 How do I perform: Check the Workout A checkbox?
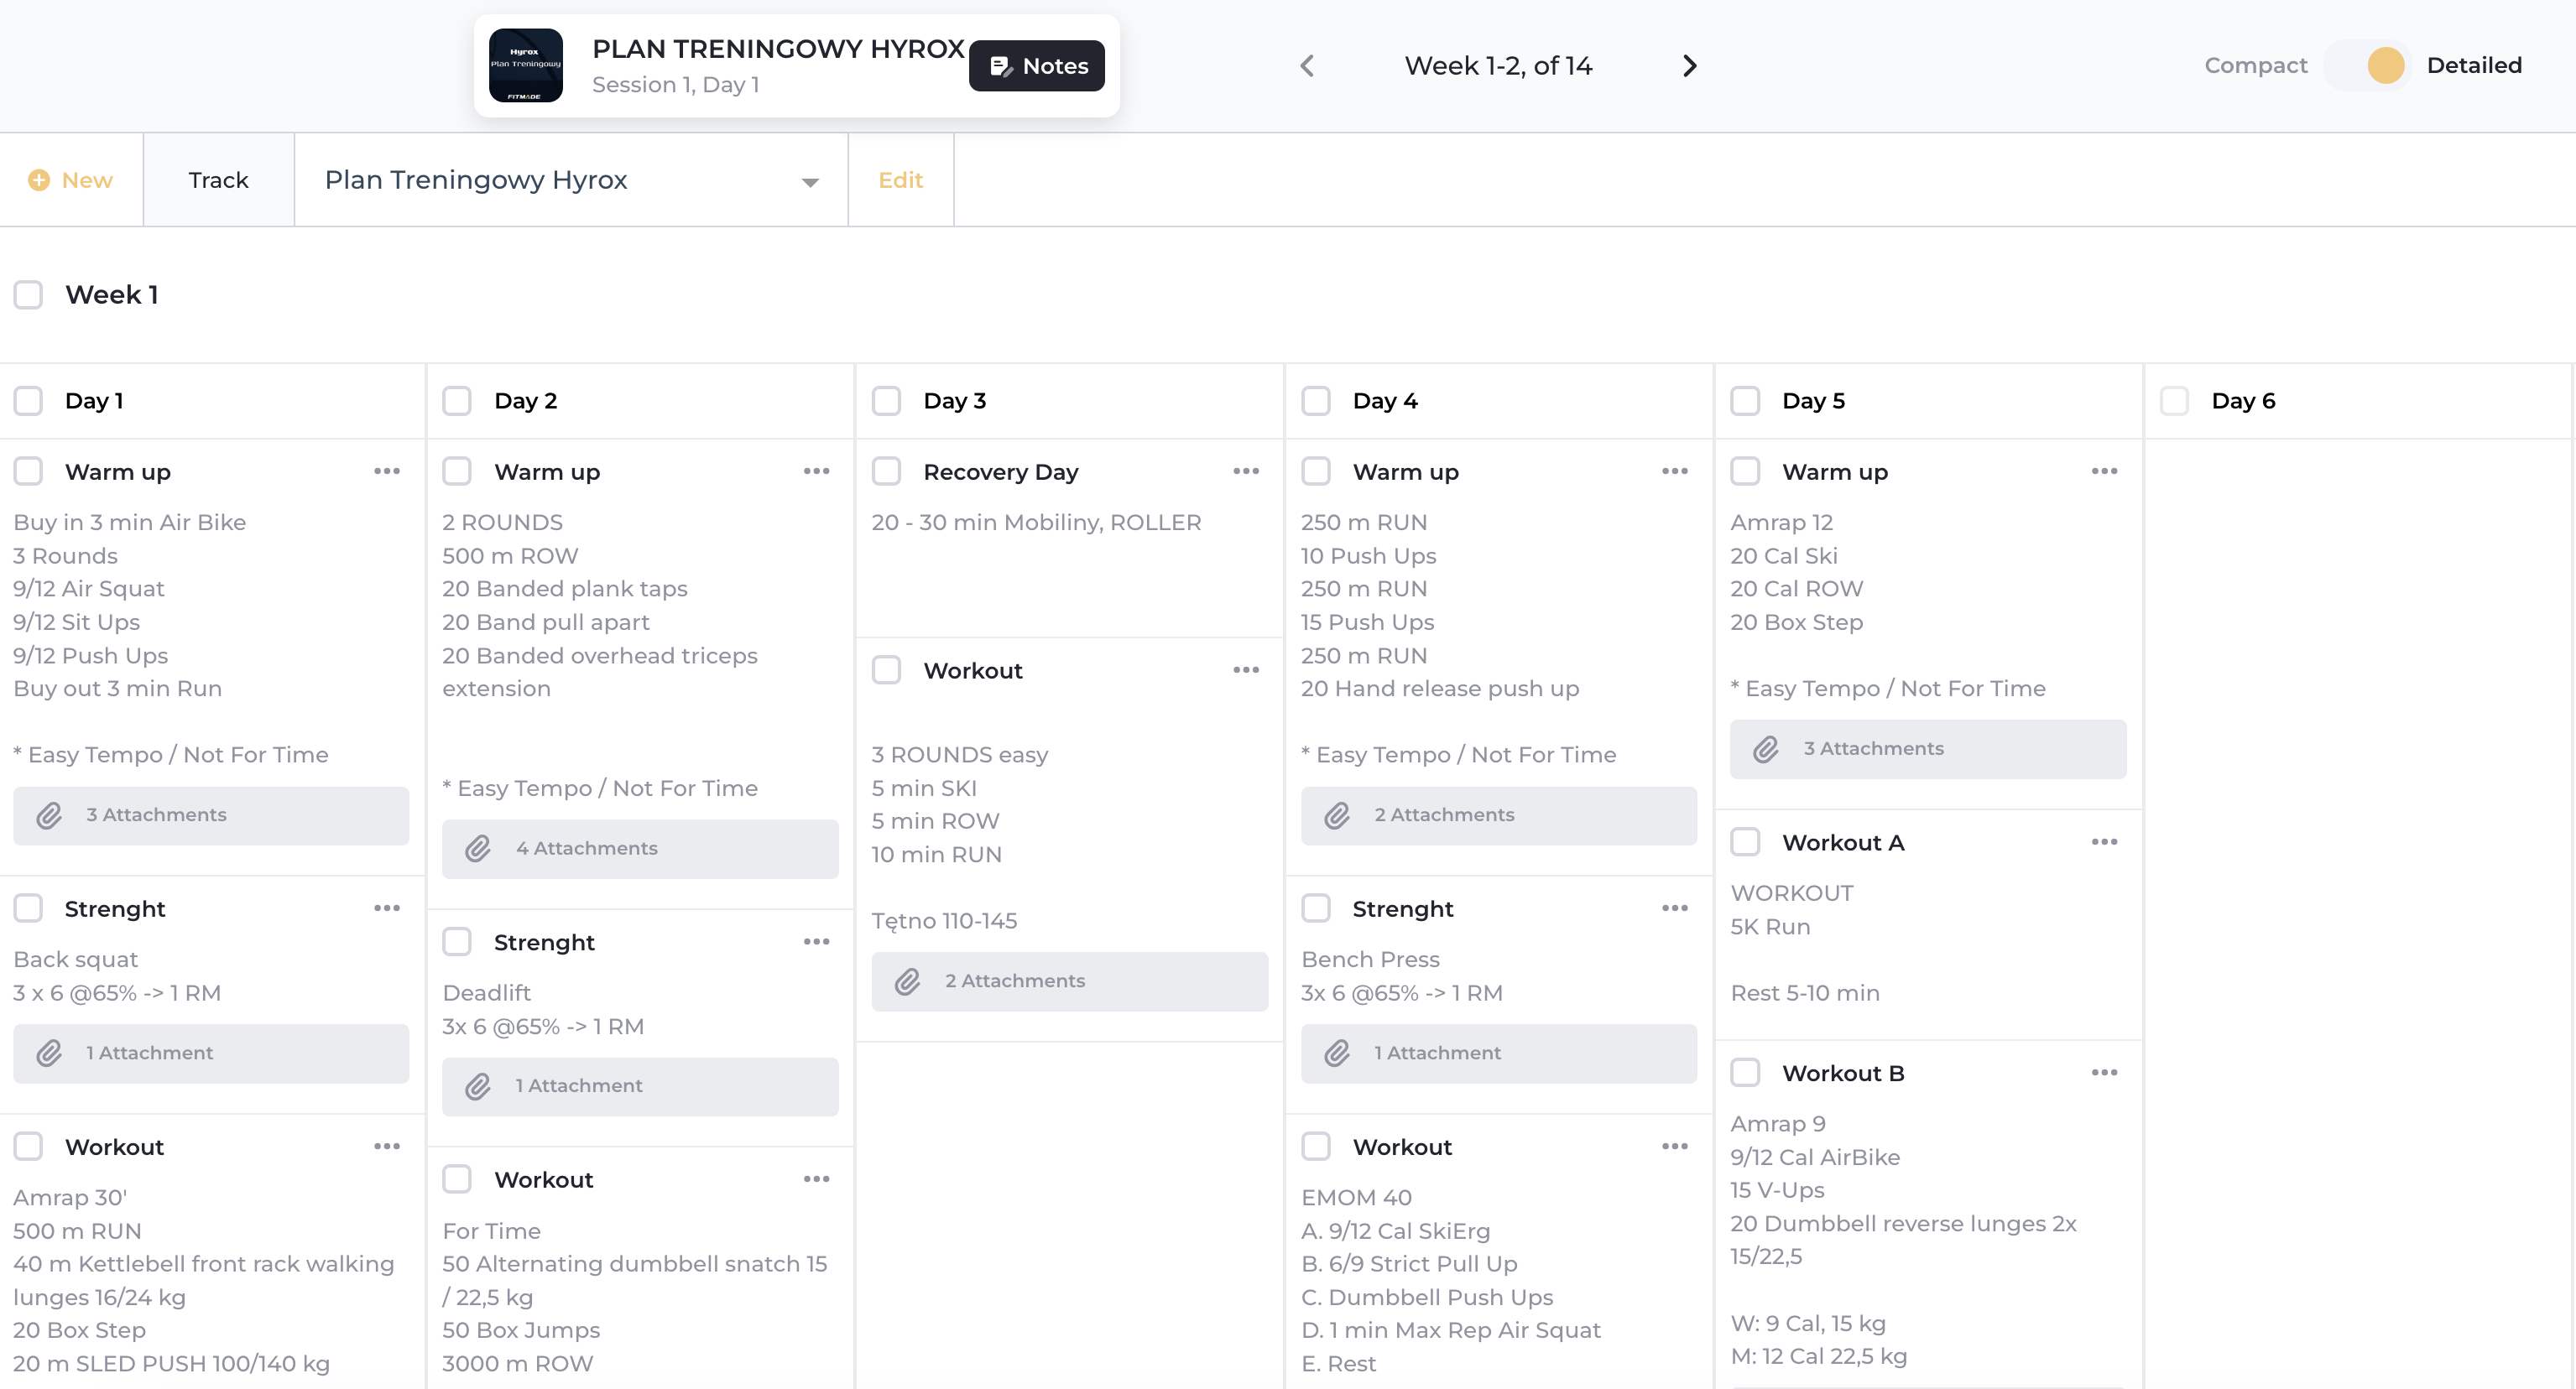click(1745, 842)
